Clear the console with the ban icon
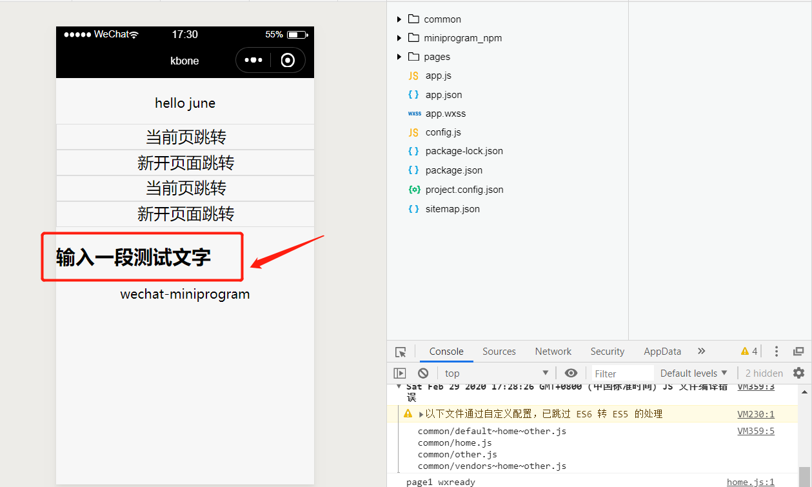Screen dimensions: 812x487 [423, 373]
